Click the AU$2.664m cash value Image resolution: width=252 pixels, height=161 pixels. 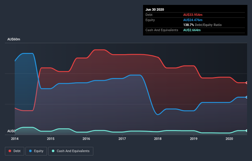coord(192,30)
